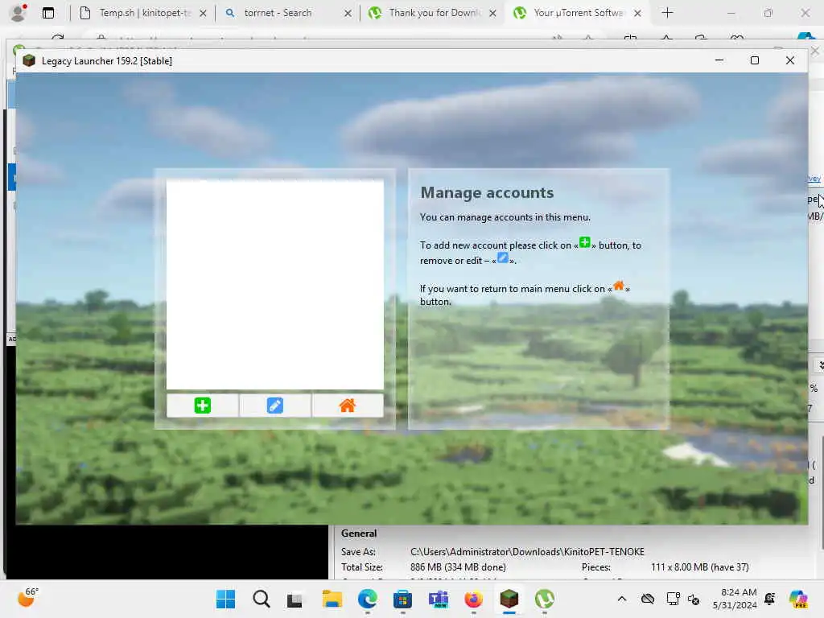Select the Your µTorrent Software tab
This screenshot has height=618, width=824.
coord(578,13)
